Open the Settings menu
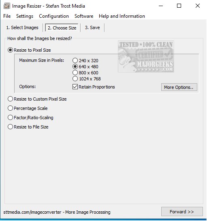 (x=25, y=16)
